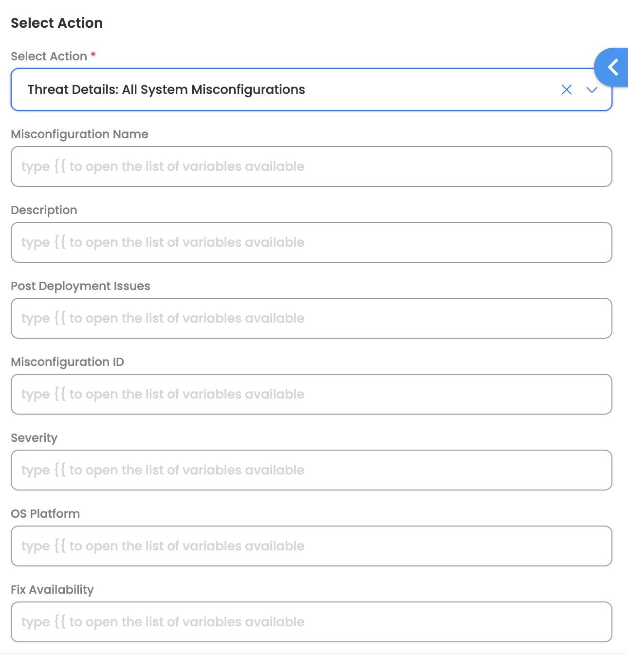This screenshot has width=628, height=655.
Task: Click the Post Deployment Issues label
Action: coord(80,286)
